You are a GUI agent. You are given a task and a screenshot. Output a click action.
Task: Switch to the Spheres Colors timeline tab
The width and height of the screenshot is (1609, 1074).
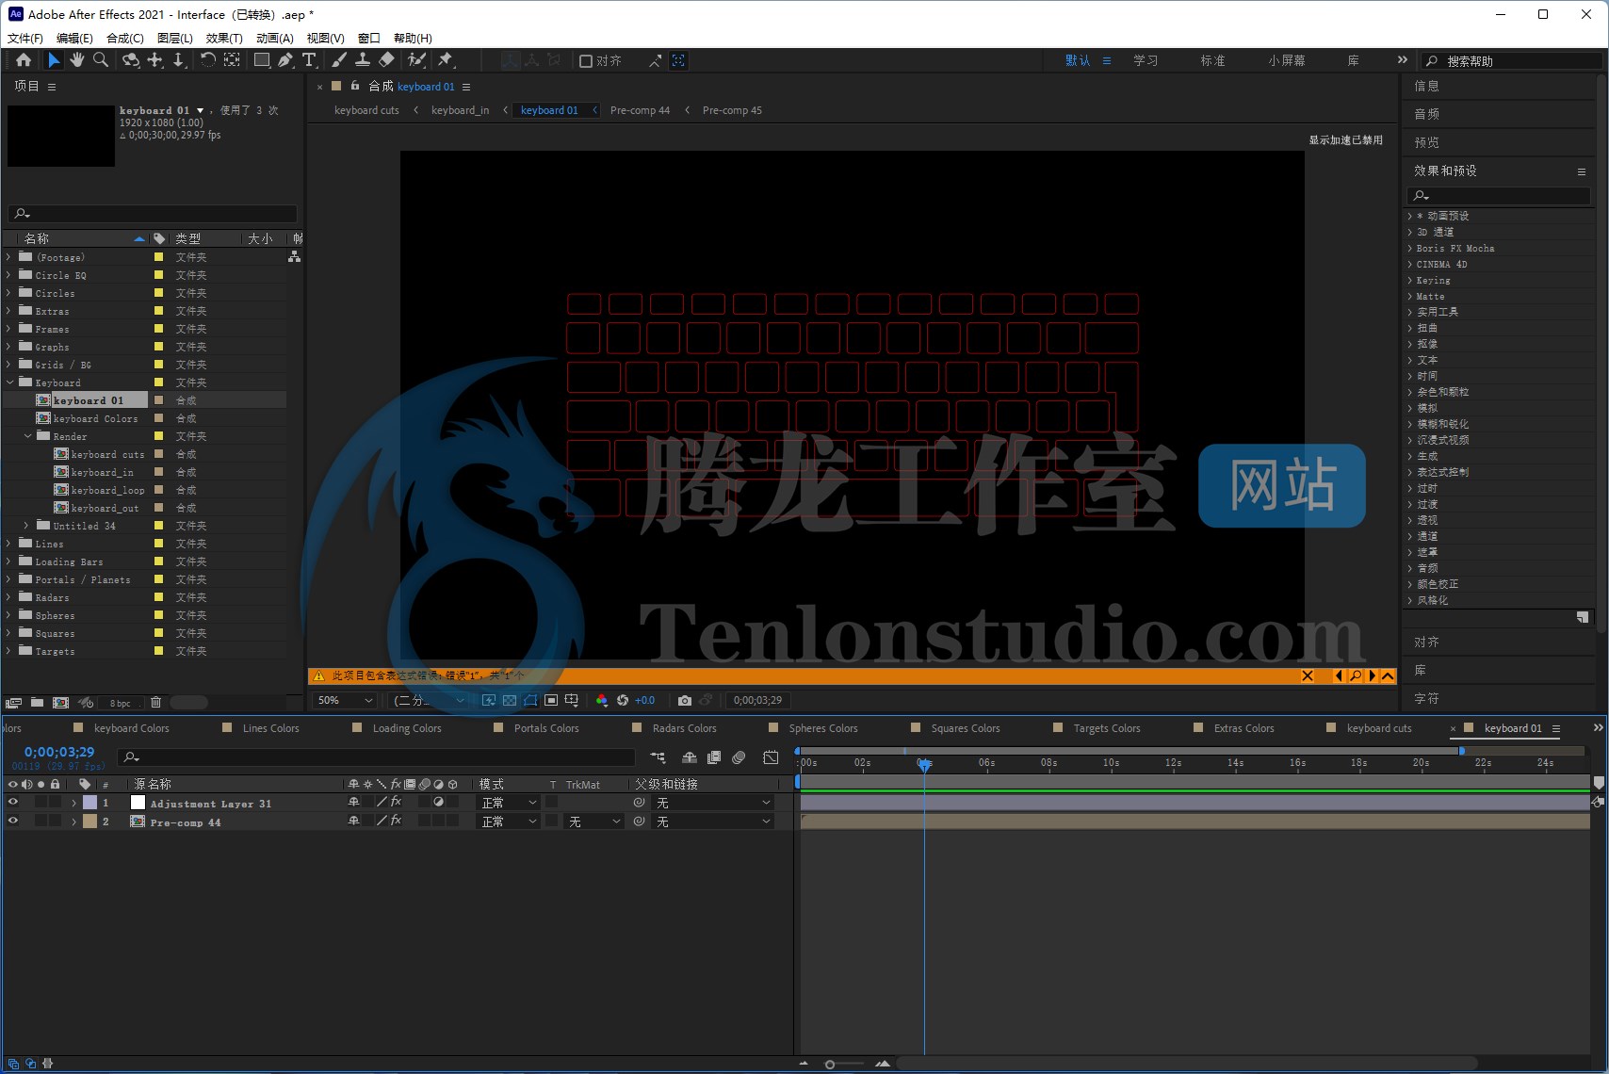coord(823,728)
